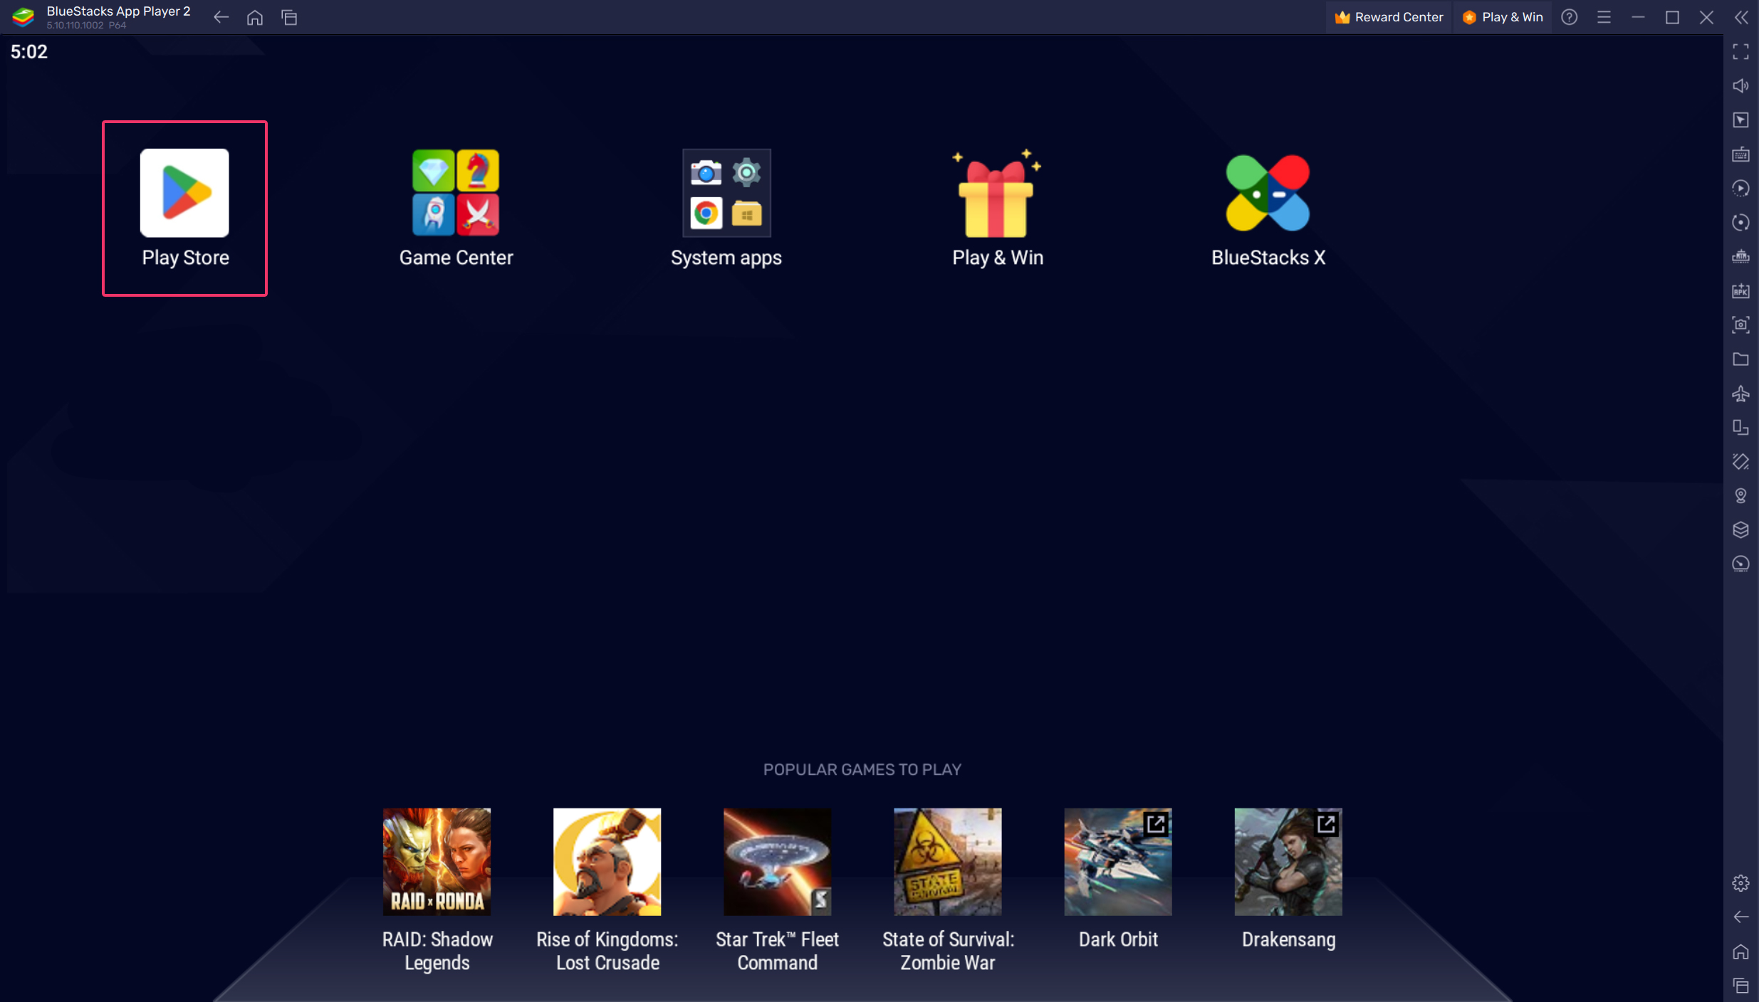Image resolution: width=1759 pixels, height=1002 pixels.
Task: Open the keyboard game controls
Action: coord(1740,154)
